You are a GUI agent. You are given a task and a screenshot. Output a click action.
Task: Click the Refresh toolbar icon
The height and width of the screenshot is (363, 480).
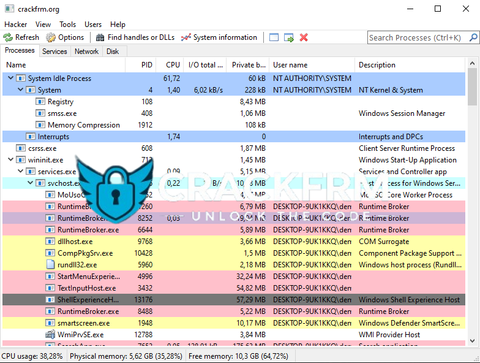[x=8, y=37]
